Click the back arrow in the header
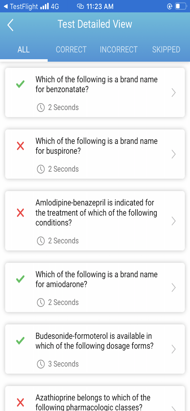Viewport: 190px width, 411px height. coord(10,25)
